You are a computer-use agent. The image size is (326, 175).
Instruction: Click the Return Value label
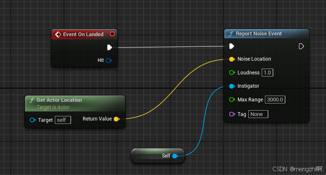[97, 119]
